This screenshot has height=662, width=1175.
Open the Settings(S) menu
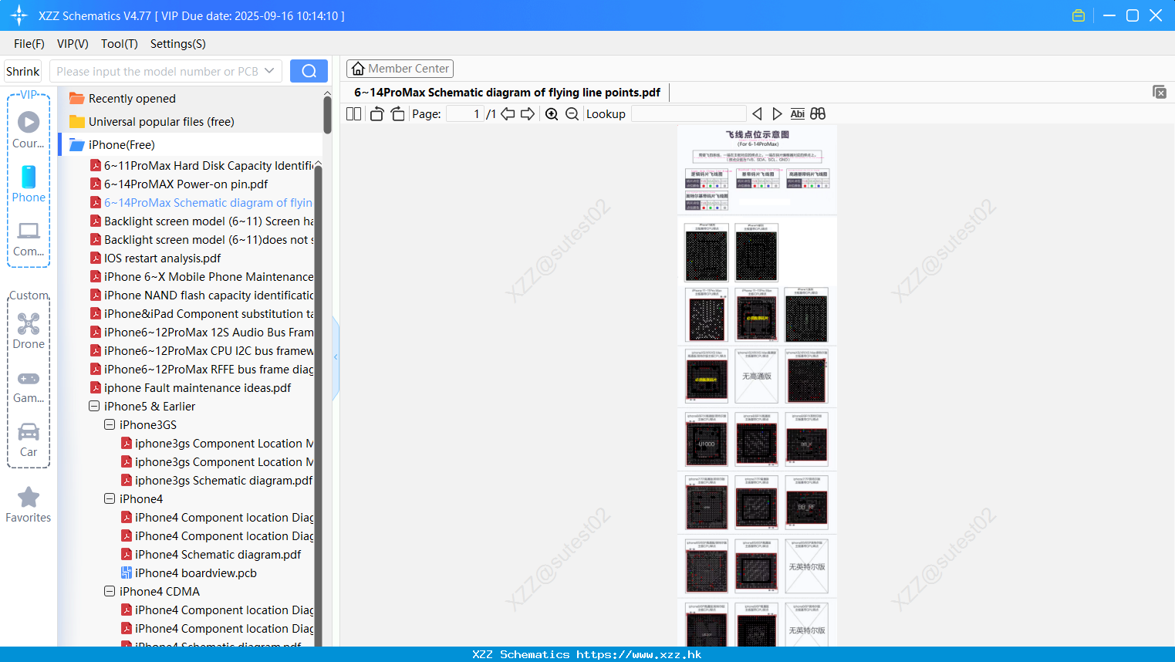pos(178,44)
